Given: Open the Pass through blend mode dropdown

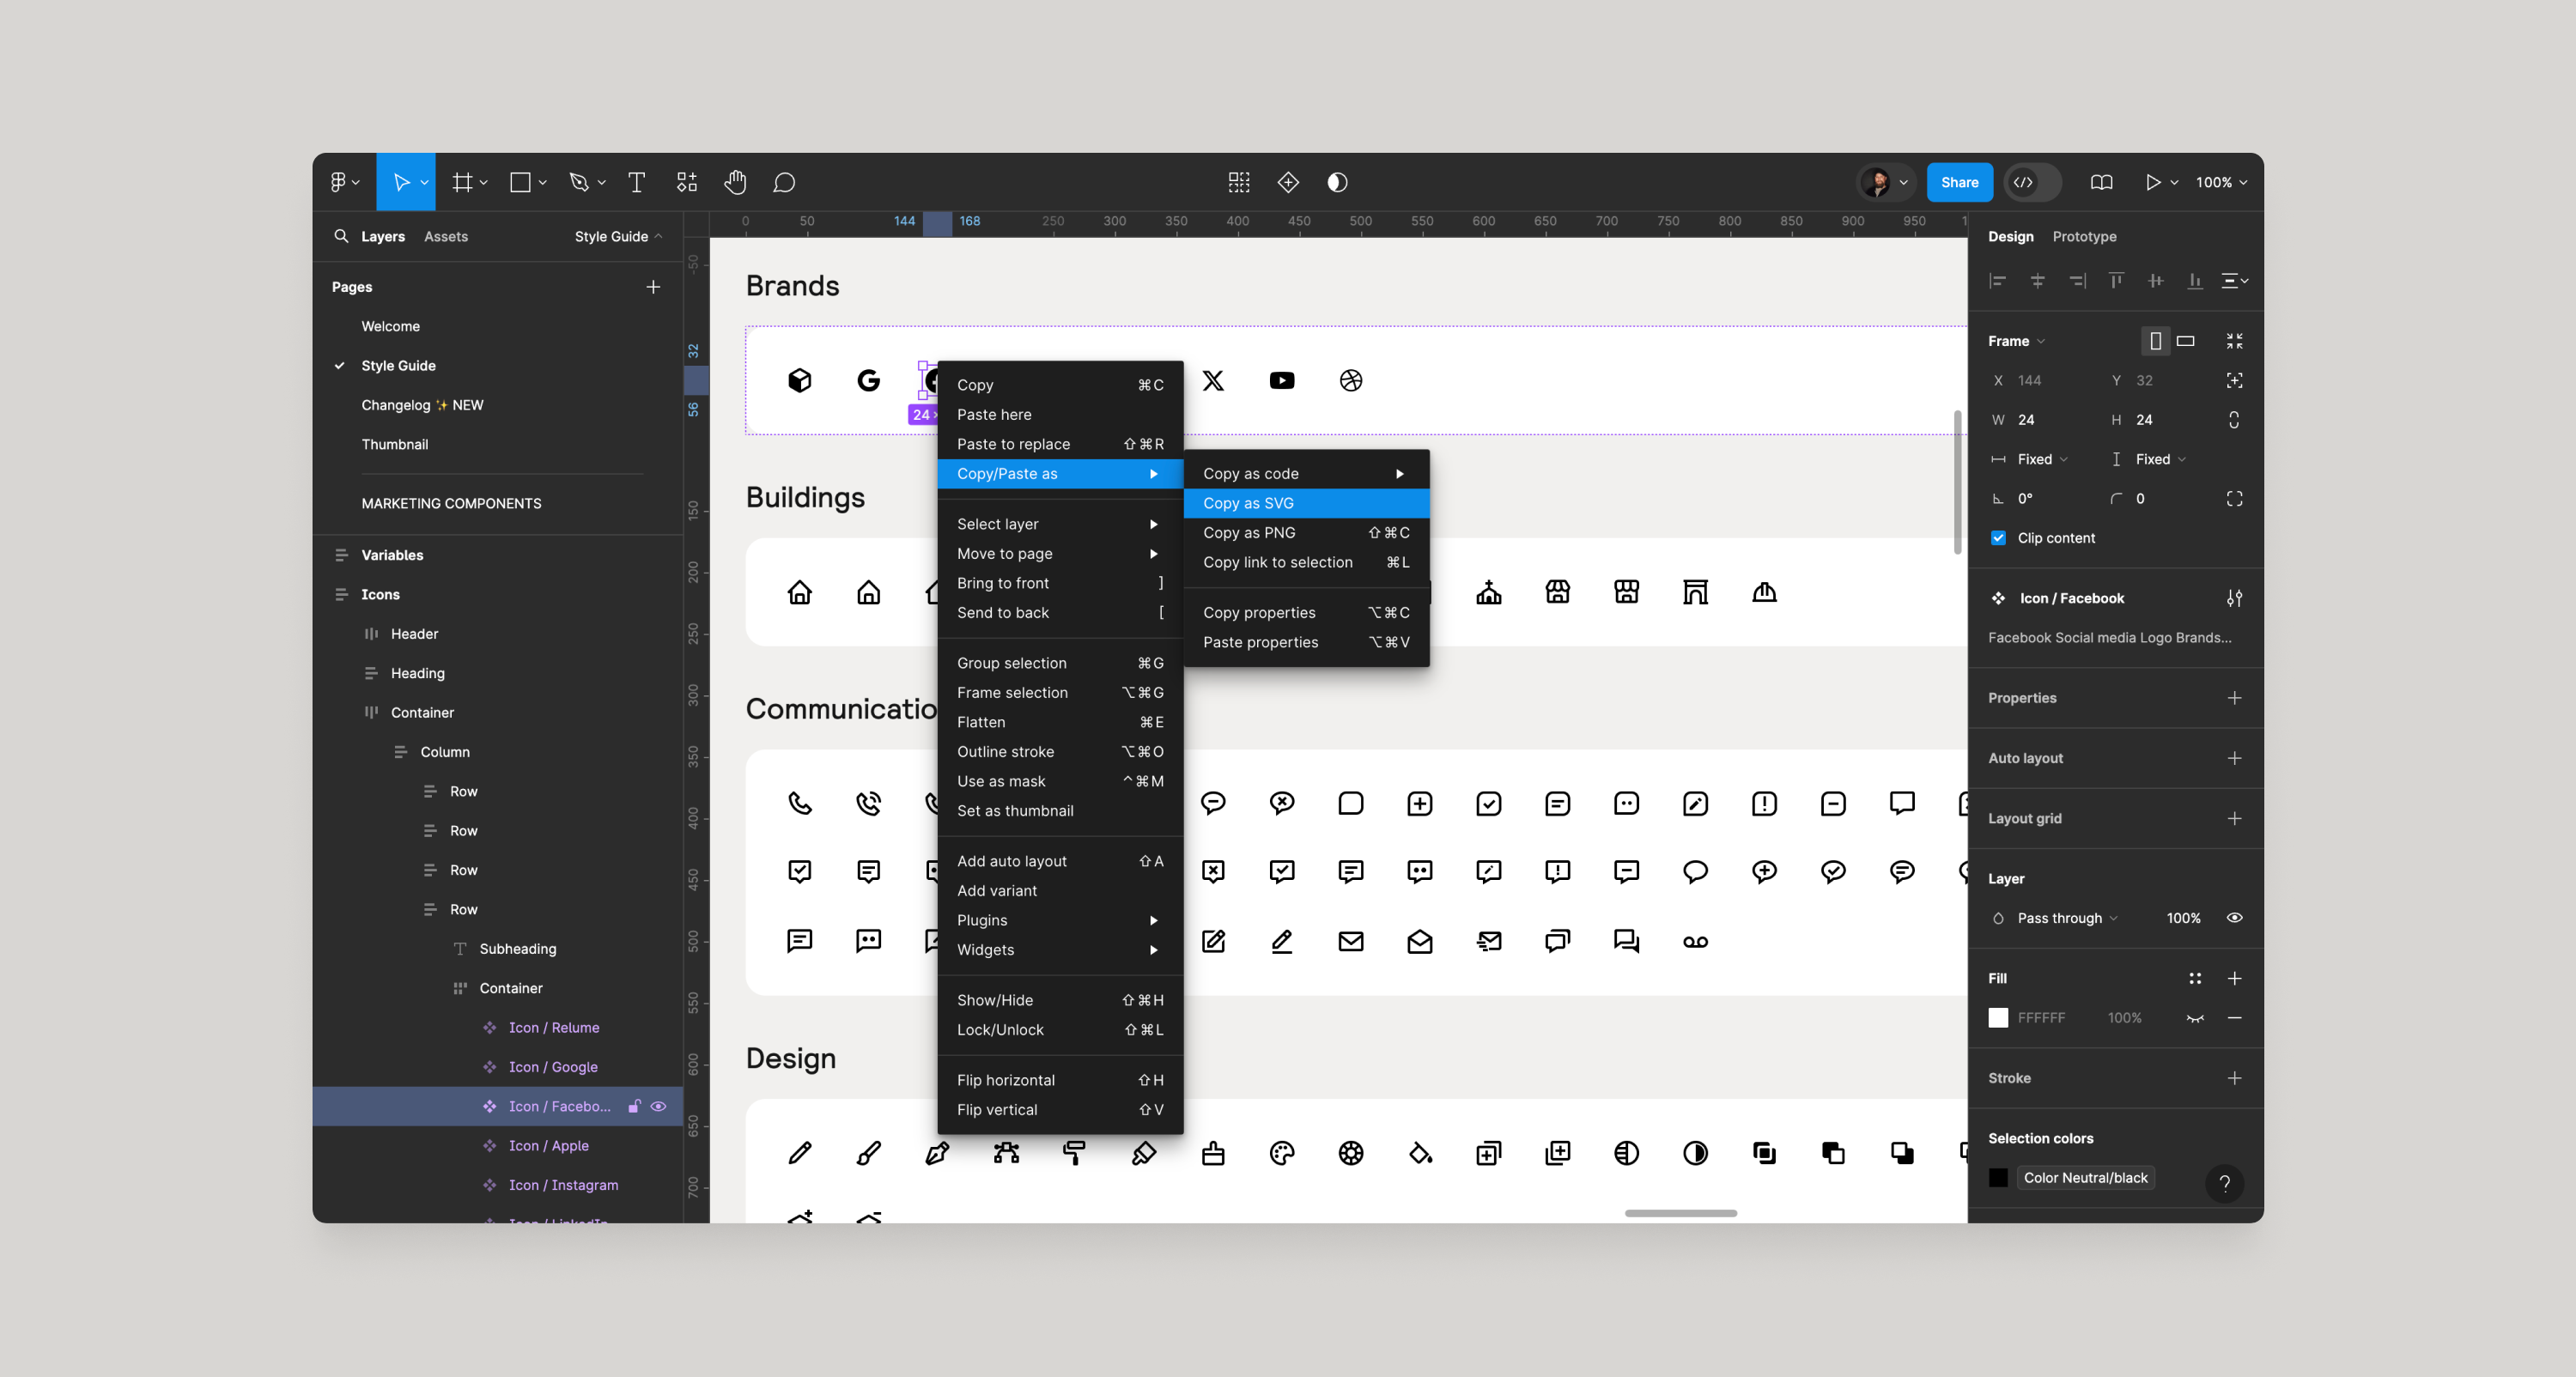Looking at the screenshot, I should [x=2066, y=918].
